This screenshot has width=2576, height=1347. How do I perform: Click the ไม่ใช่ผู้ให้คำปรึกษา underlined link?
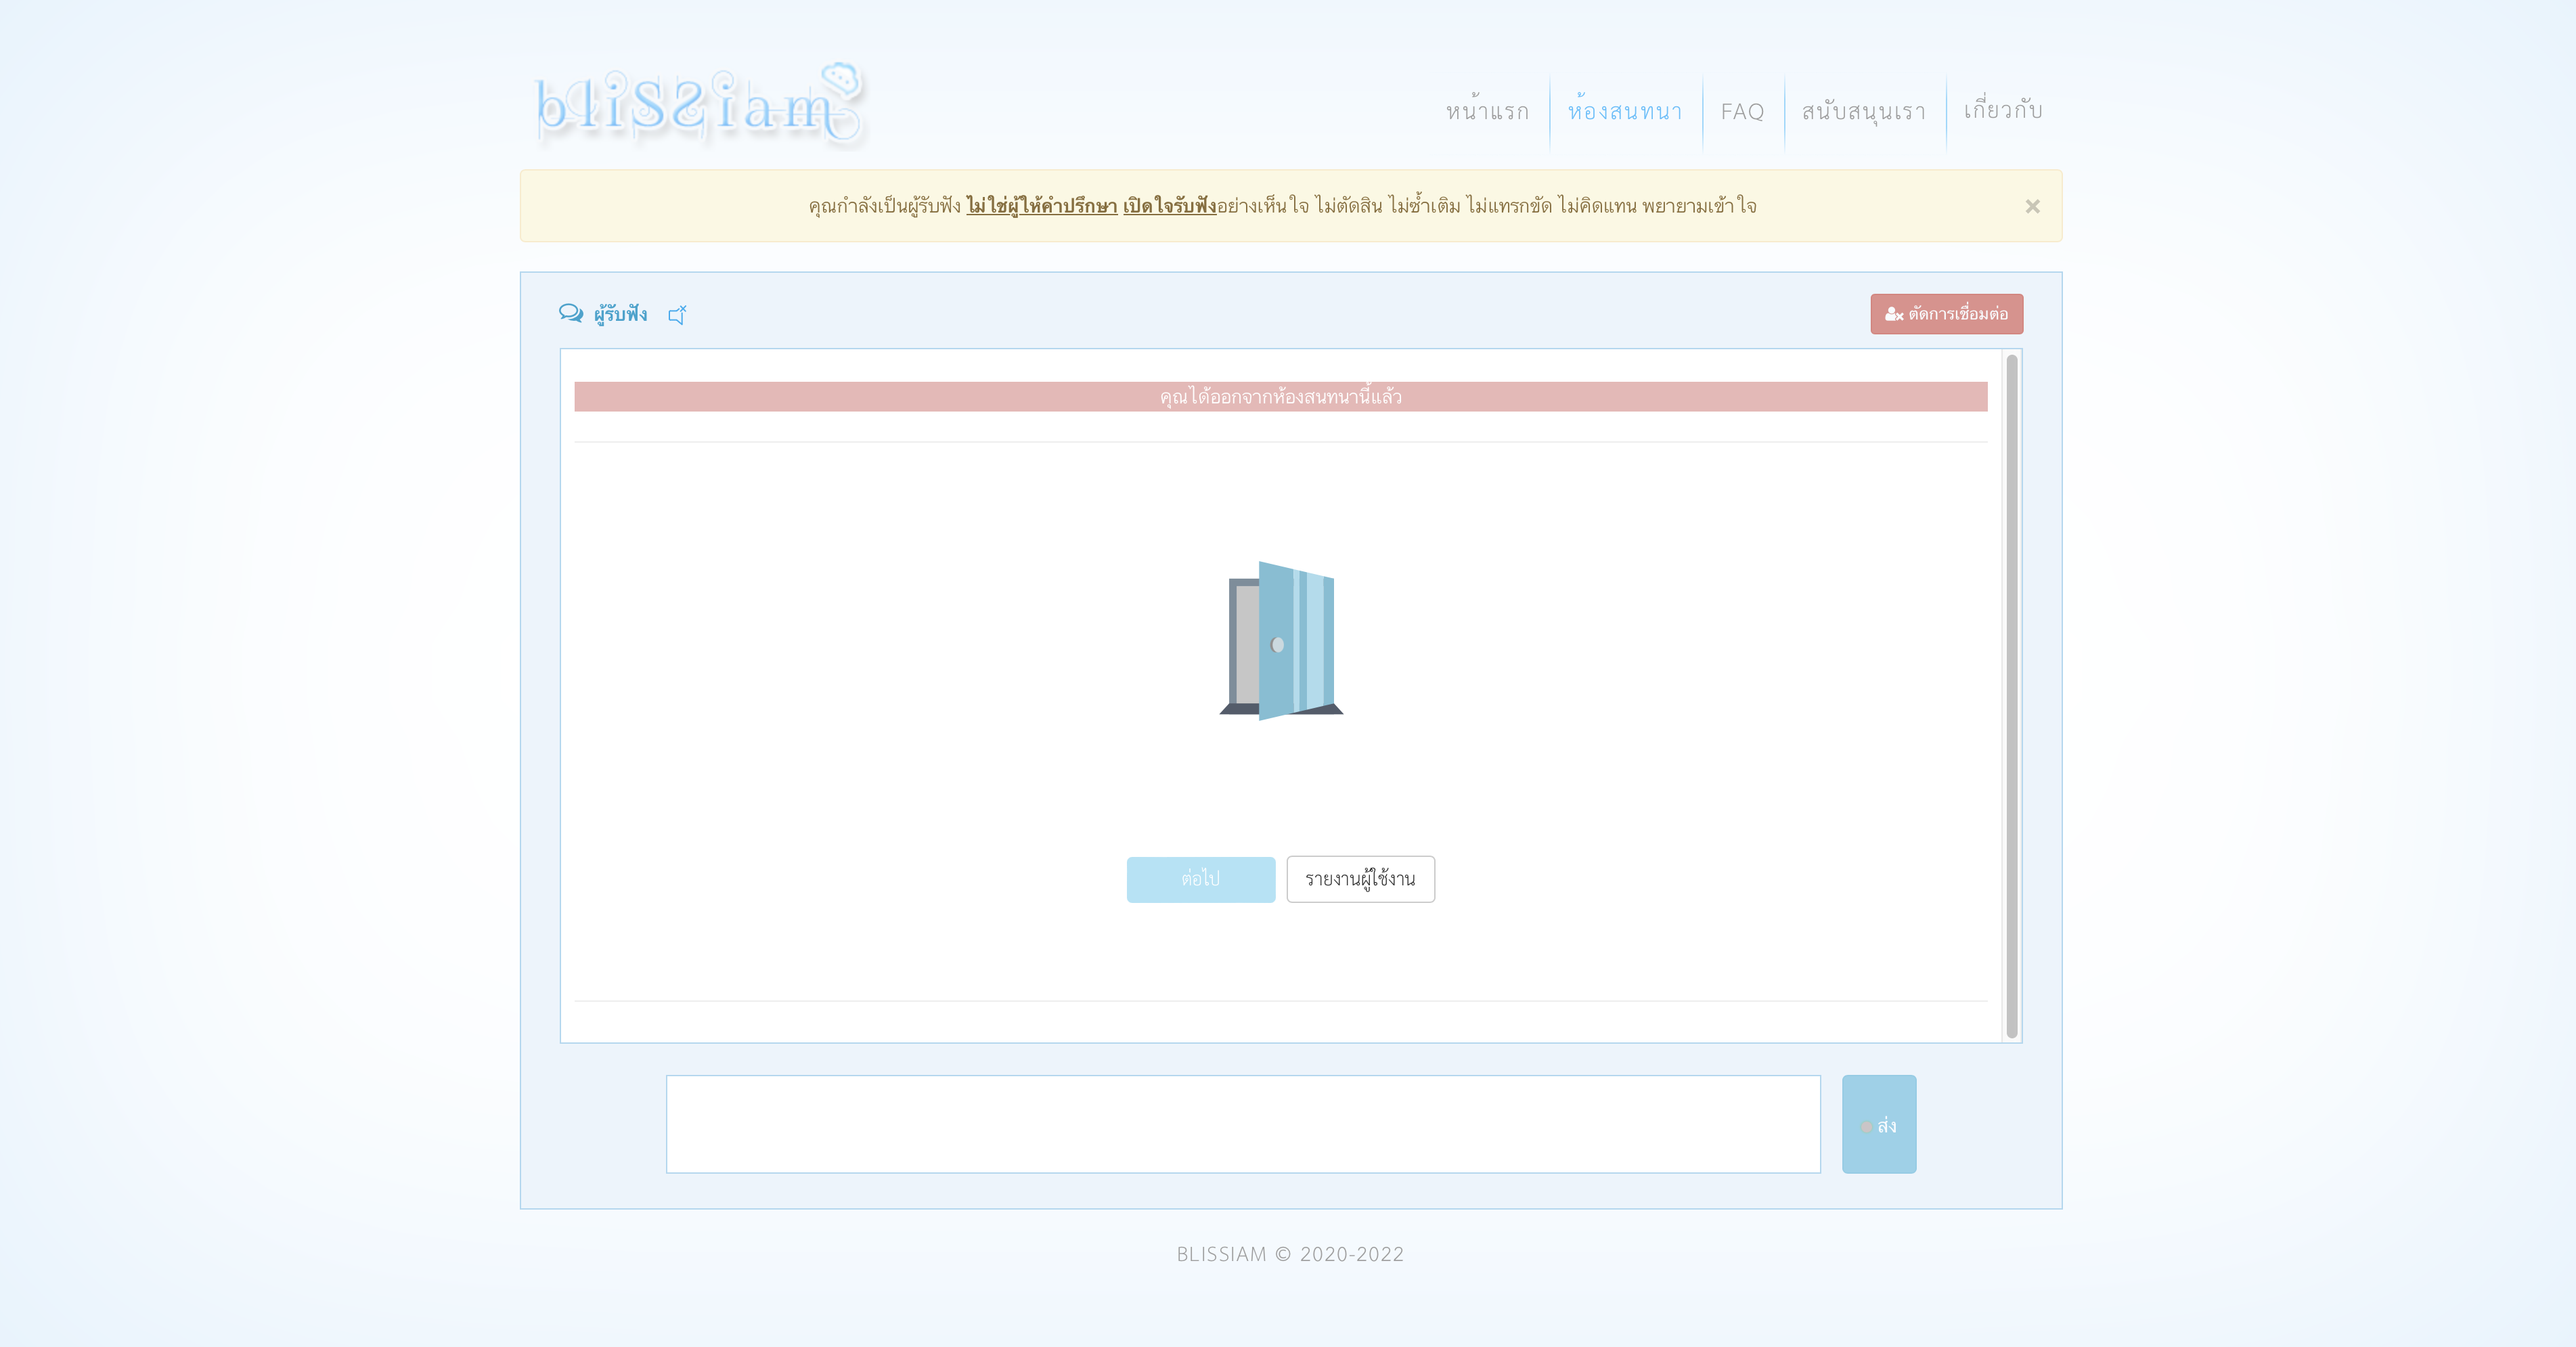[x=1041, y=206]
